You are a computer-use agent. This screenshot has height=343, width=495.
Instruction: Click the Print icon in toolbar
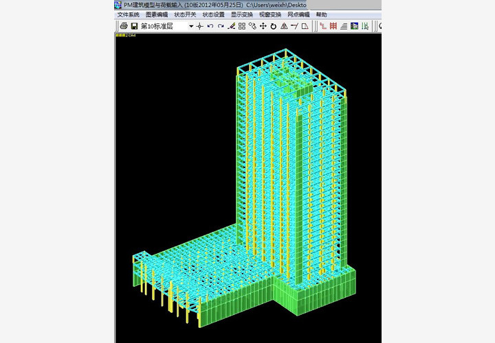pos(124,26)
